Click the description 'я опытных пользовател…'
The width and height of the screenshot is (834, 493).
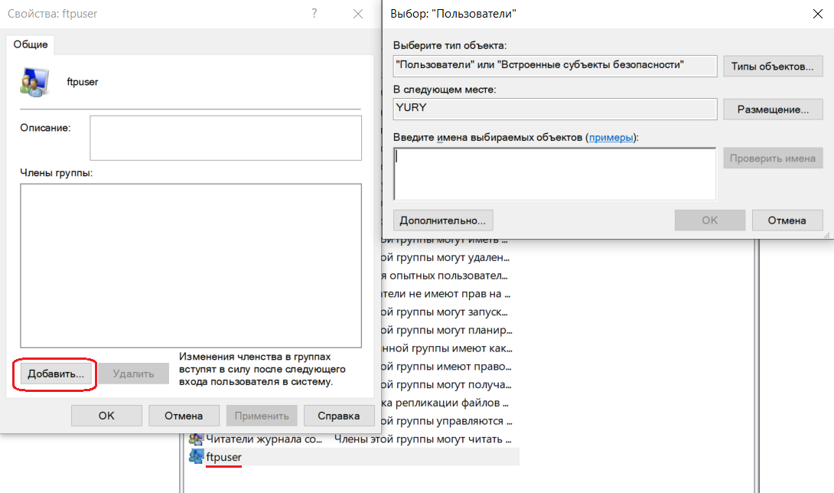coord(445,276)
